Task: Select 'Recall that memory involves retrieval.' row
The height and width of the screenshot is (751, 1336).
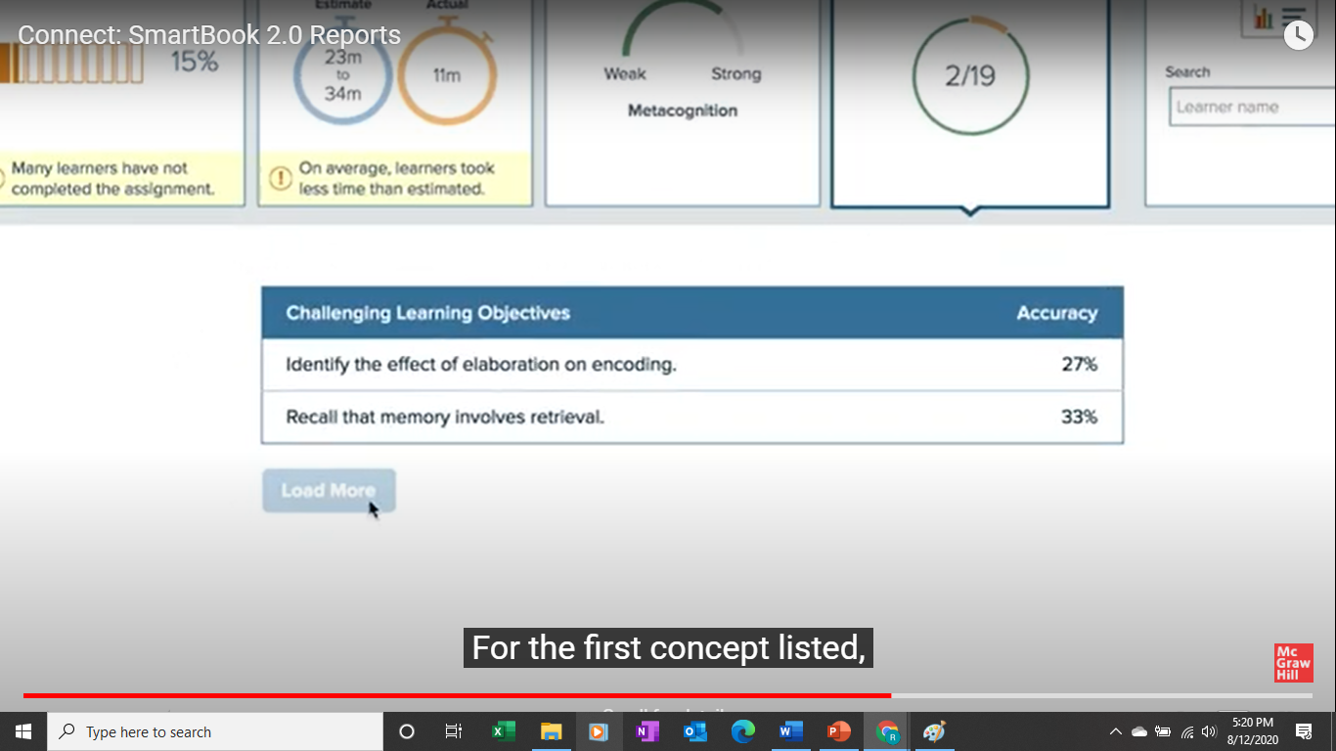Action: pyautogui.click(x=692, y=418)
